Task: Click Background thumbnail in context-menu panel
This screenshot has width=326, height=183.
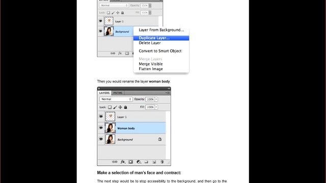Action: [x=108, y=31]
